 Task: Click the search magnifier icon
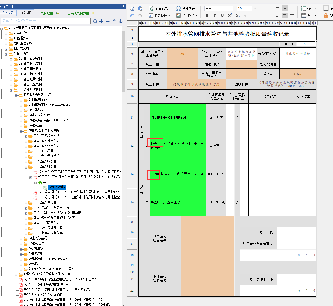(x=95, y=21)
